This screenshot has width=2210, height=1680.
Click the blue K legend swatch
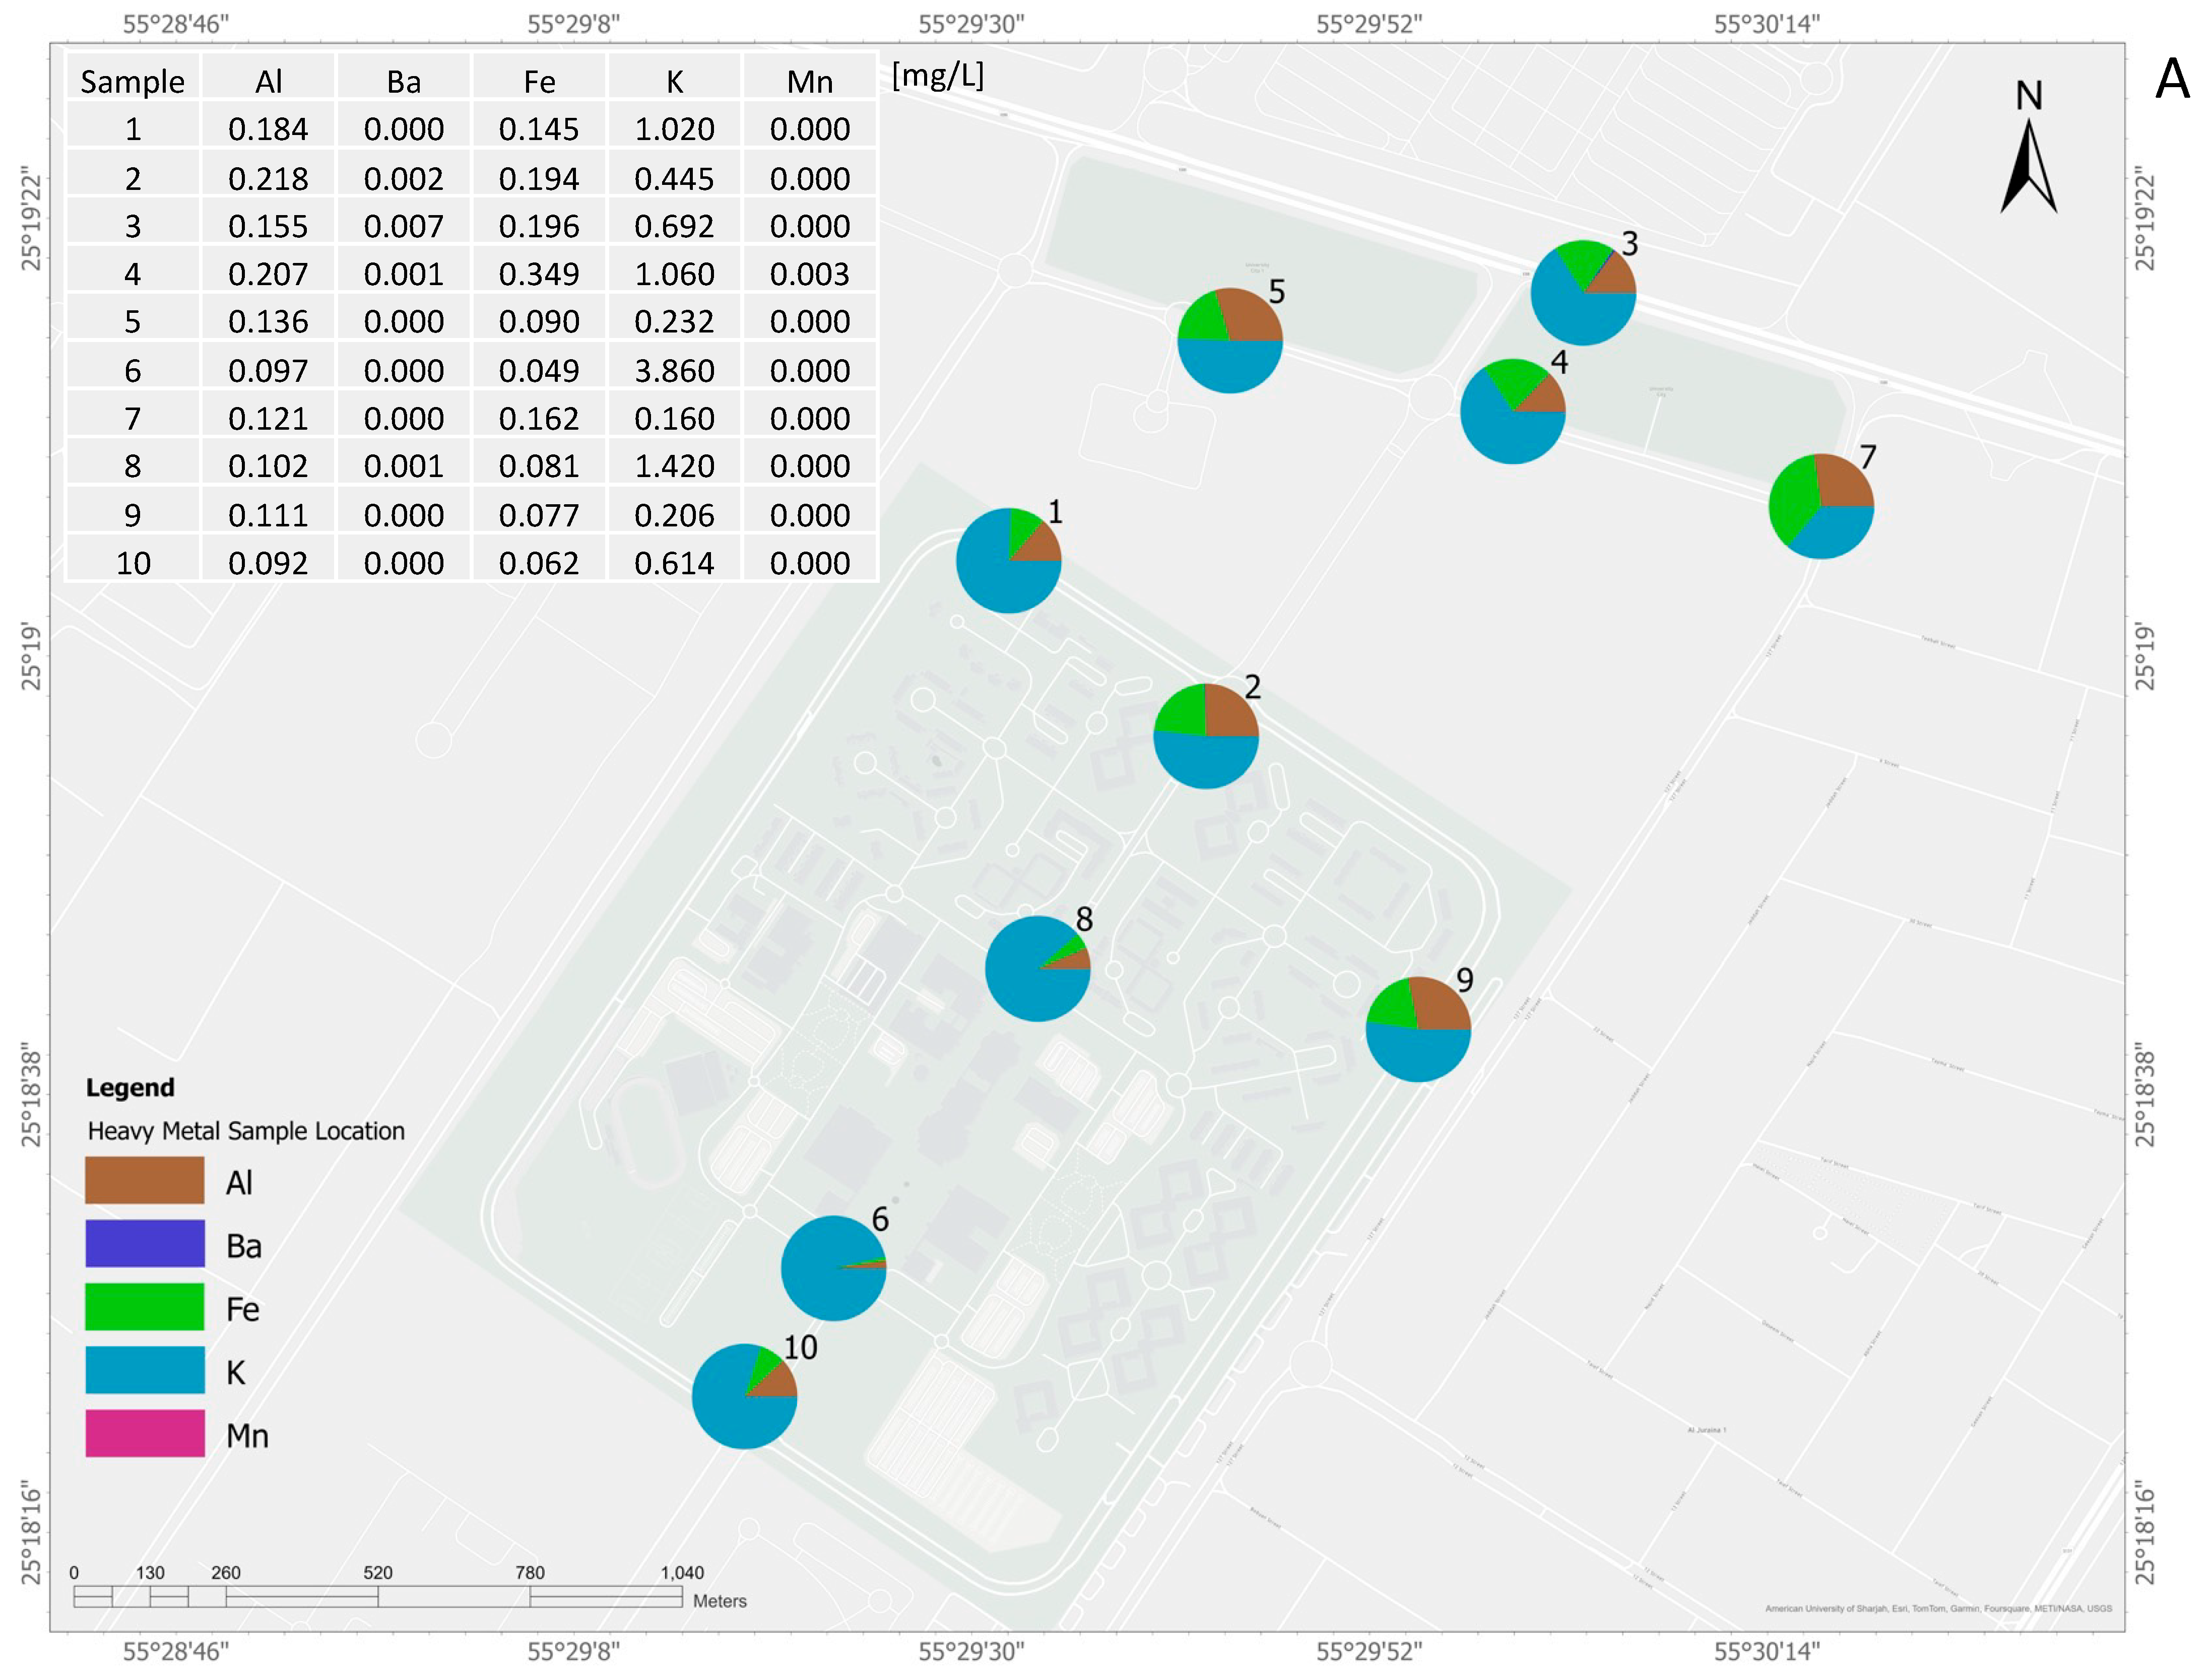[145, 1370]
